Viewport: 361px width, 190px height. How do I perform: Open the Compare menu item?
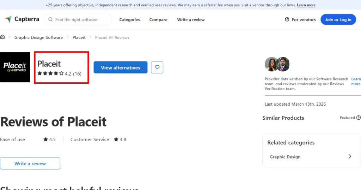tap(158, 19)
